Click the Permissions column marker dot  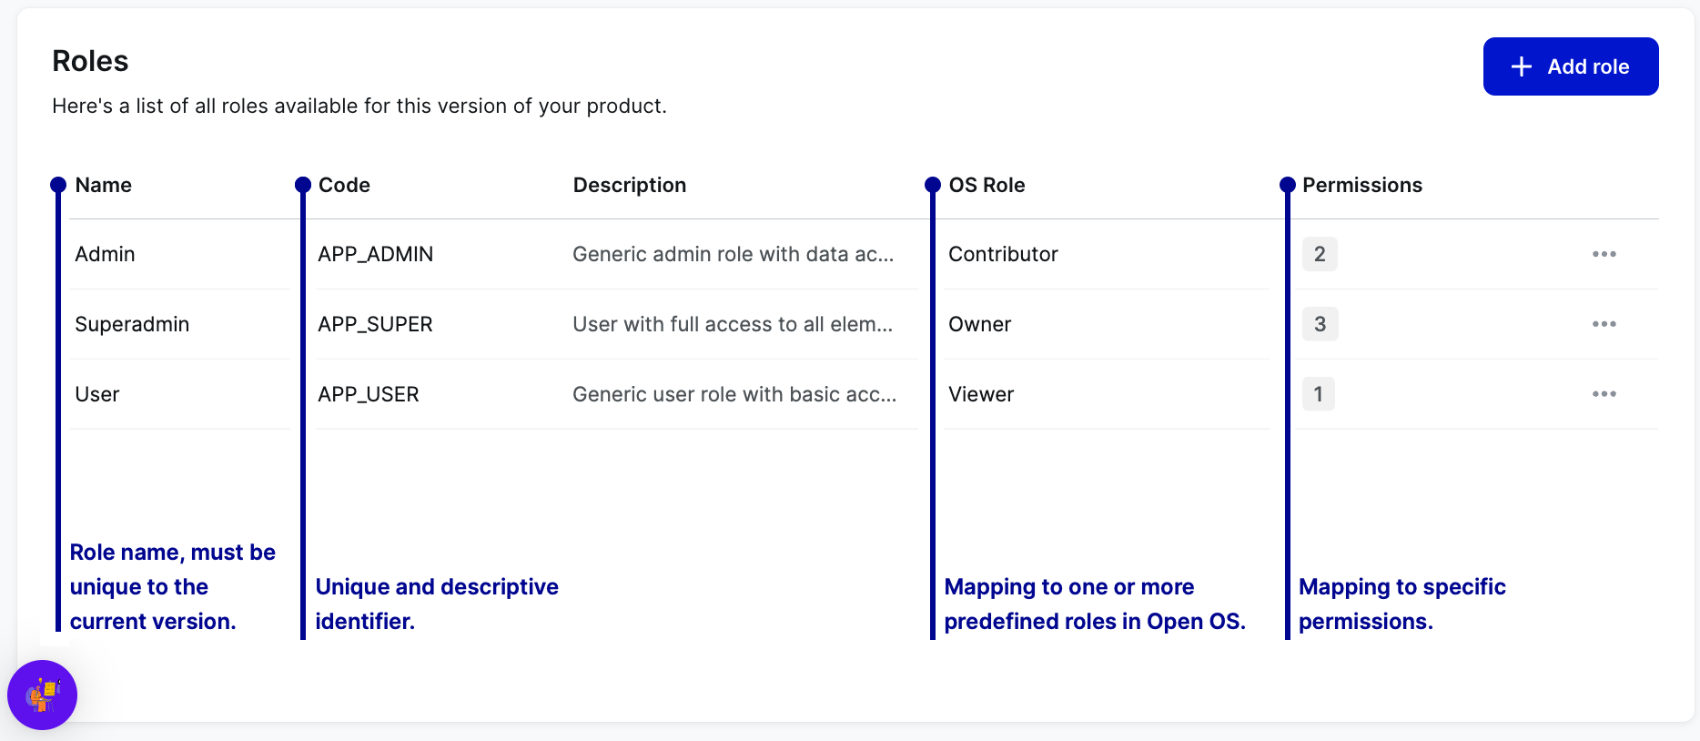(x=1287, y=185)
